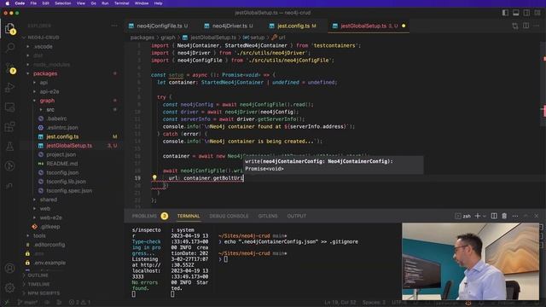Open the Run and Debug view
The height and width of the screenshot is (307, 546).
(x=9, y=87)
